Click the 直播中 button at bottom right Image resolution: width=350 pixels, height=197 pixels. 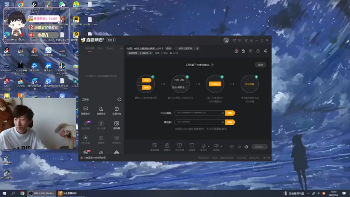coord(259,147)
